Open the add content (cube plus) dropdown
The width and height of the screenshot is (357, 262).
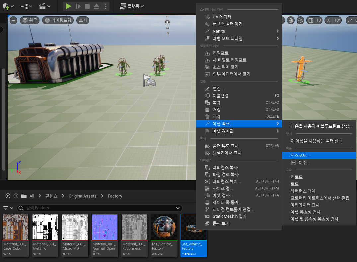[x=8, y=6]
